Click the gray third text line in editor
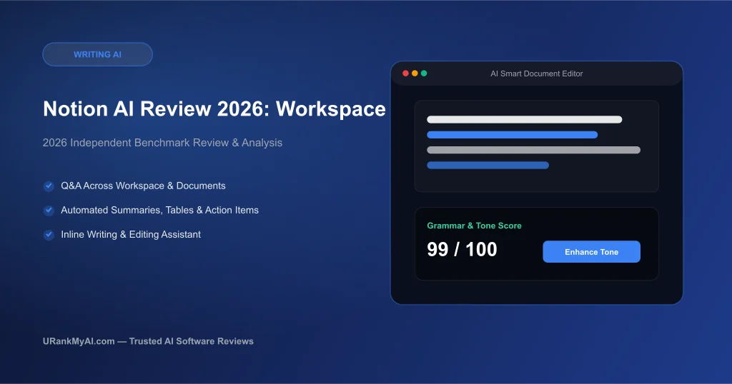This screenshot has height=384, width=732. click(x=533, y=150)
